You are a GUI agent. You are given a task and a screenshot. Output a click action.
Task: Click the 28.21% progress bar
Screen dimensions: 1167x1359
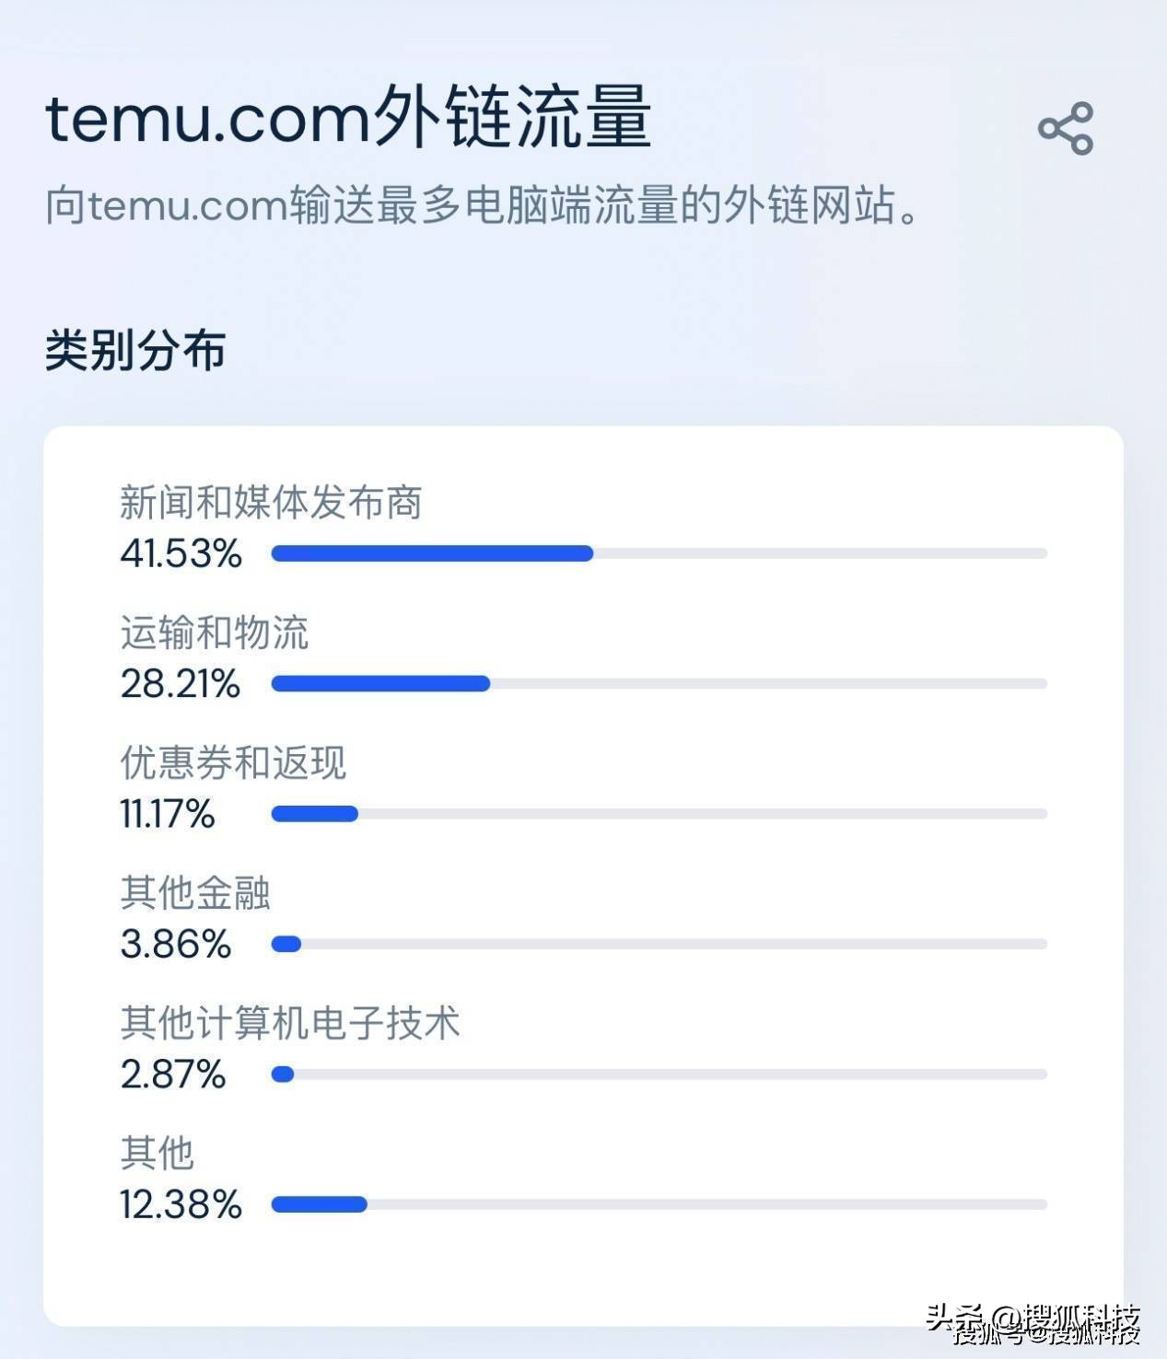tap(379, 683)
